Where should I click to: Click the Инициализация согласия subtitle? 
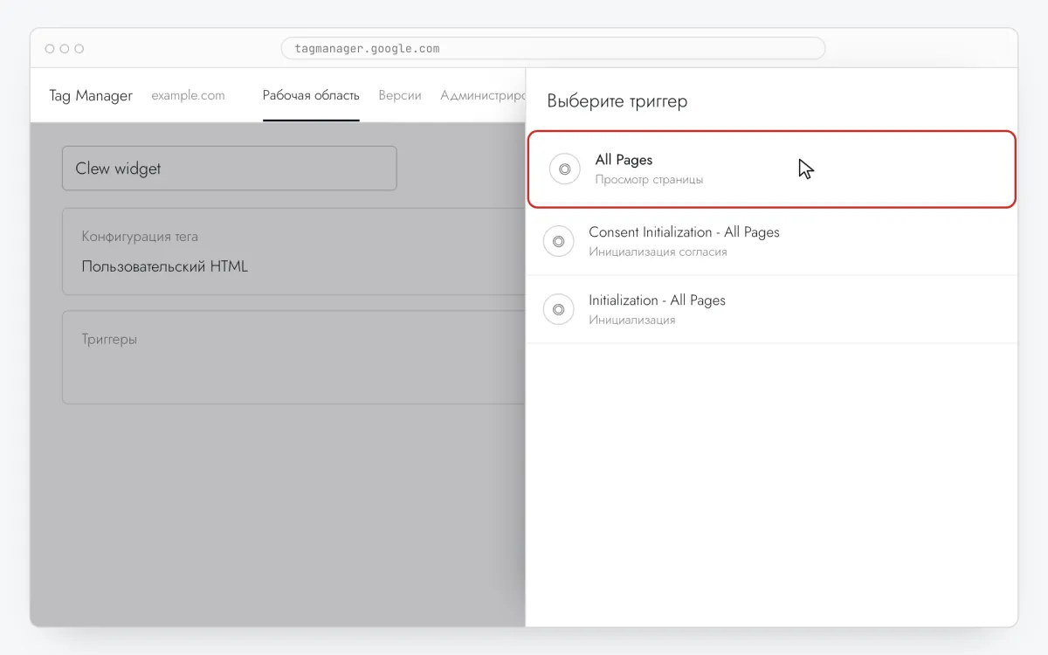(x=658, y=252)
